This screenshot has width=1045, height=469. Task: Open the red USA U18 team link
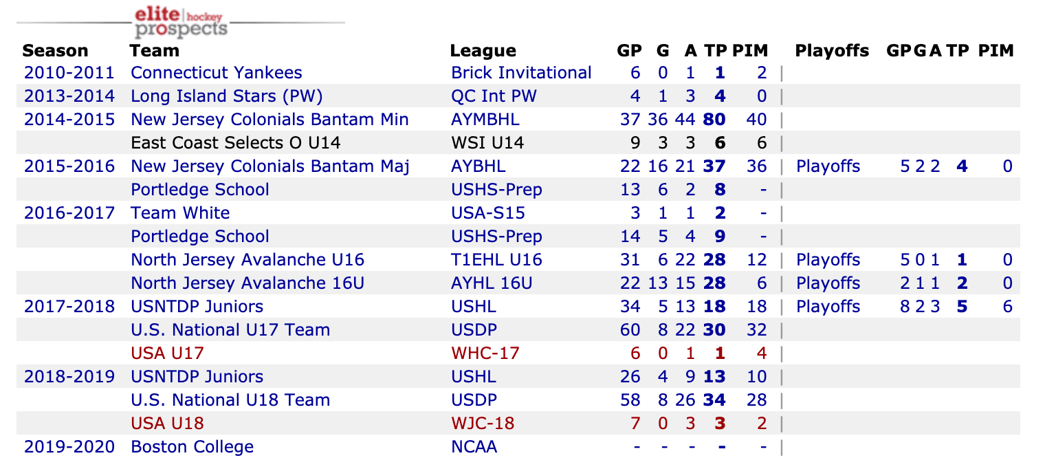click(x=167, y=424)
